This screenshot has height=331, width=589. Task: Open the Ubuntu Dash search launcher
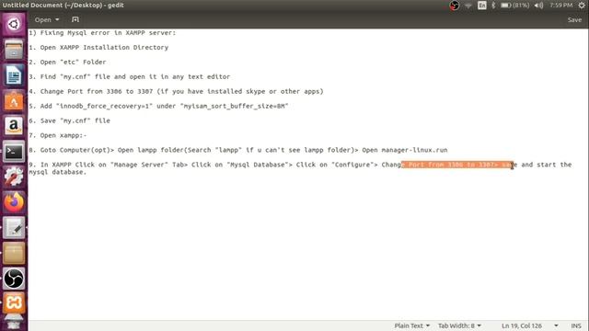14,25
